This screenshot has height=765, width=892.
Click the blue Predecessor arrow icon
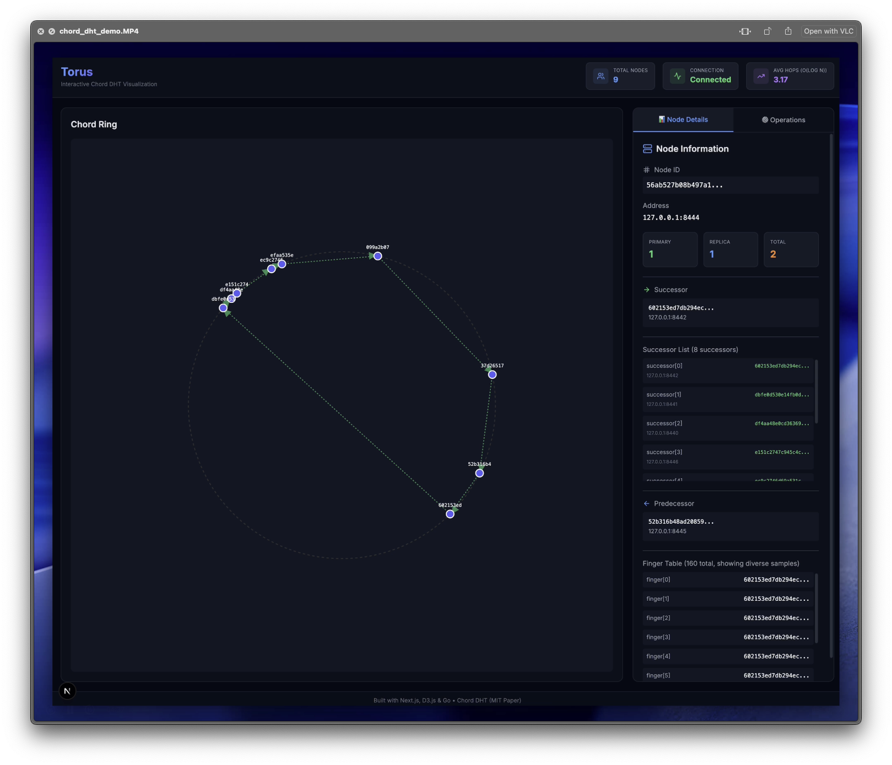tap(647, 503)
